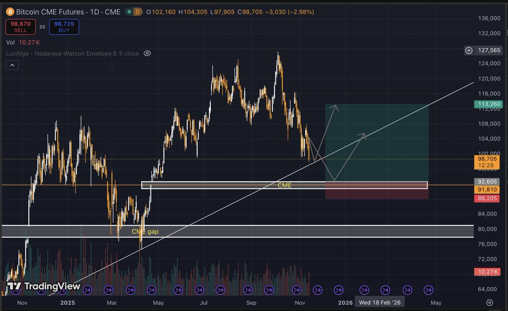Click the Jul time axis label
Screen dimensions: 508x311
coord(204,303)
